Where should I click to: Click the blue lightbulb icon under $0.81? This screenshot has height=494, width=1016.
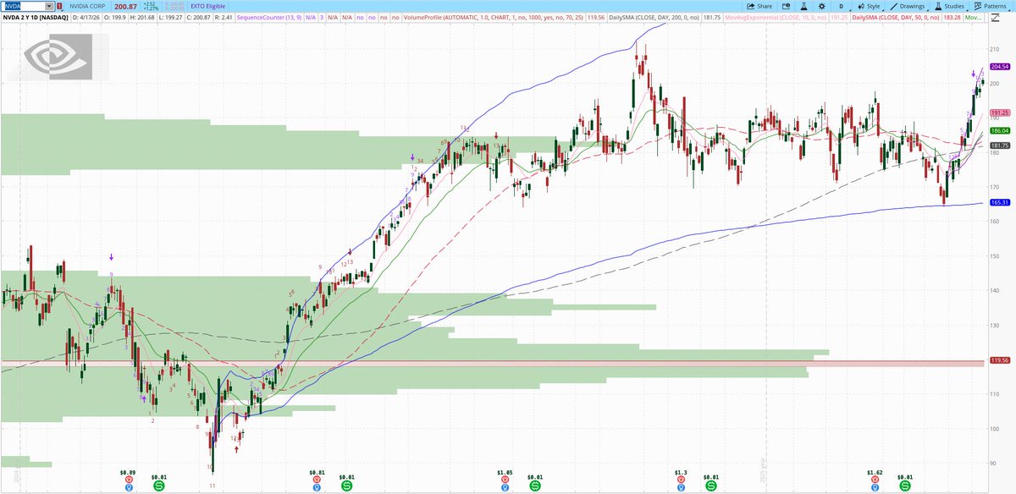click(317, 486)
